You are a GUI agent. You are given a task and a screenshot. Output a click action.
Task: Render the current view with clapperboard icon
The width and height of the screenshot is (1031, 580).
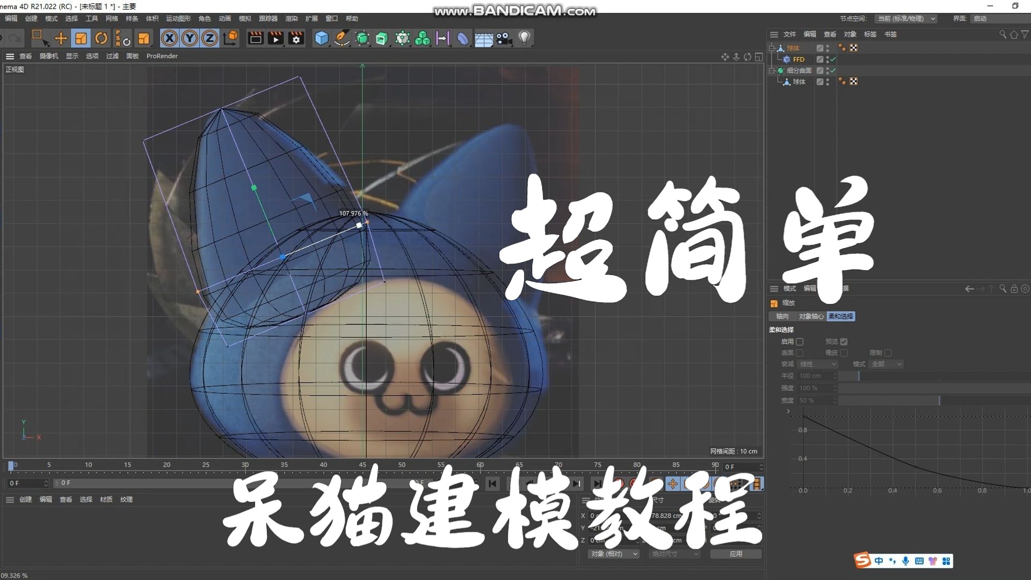256,38
